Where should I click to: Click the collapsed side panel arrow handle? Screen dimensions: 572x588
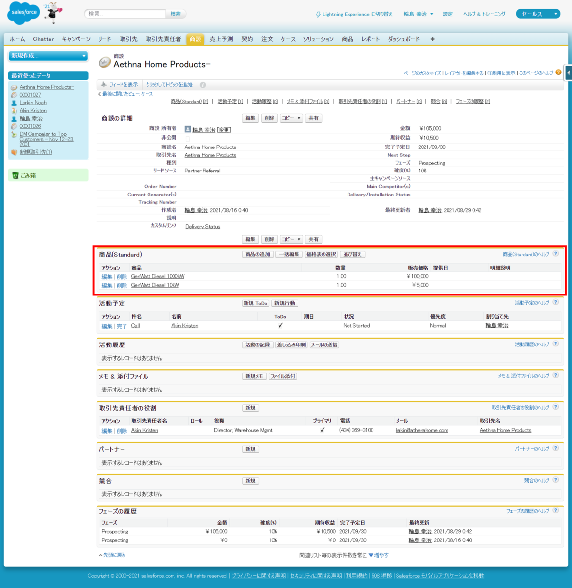(568, 73)
